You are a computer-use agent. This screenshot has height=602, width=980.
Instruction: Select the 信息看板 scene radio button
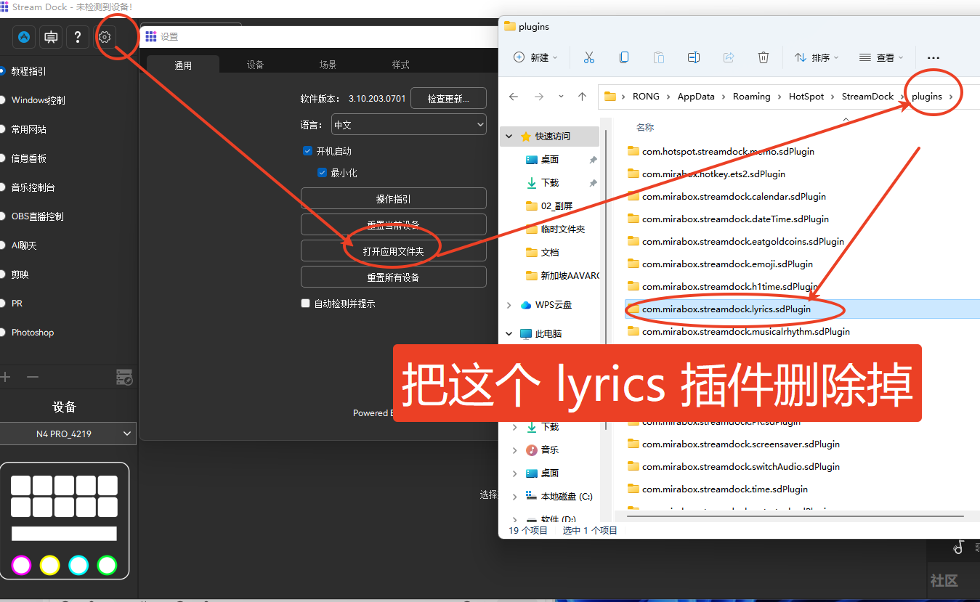point(1,158)
